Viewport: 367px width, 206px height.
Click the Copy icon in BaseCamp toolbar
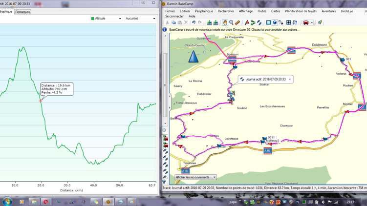click(x=173, y=22)
